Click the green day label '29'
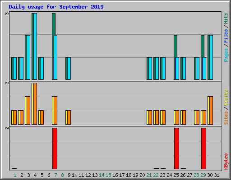Viewport: 231px width, 180px height. point(203,175)
